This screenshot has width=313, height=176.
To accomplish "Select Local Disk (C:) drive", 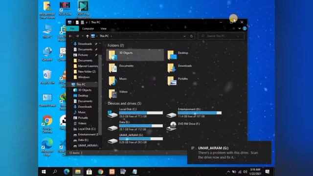I will tap(135, 113).
